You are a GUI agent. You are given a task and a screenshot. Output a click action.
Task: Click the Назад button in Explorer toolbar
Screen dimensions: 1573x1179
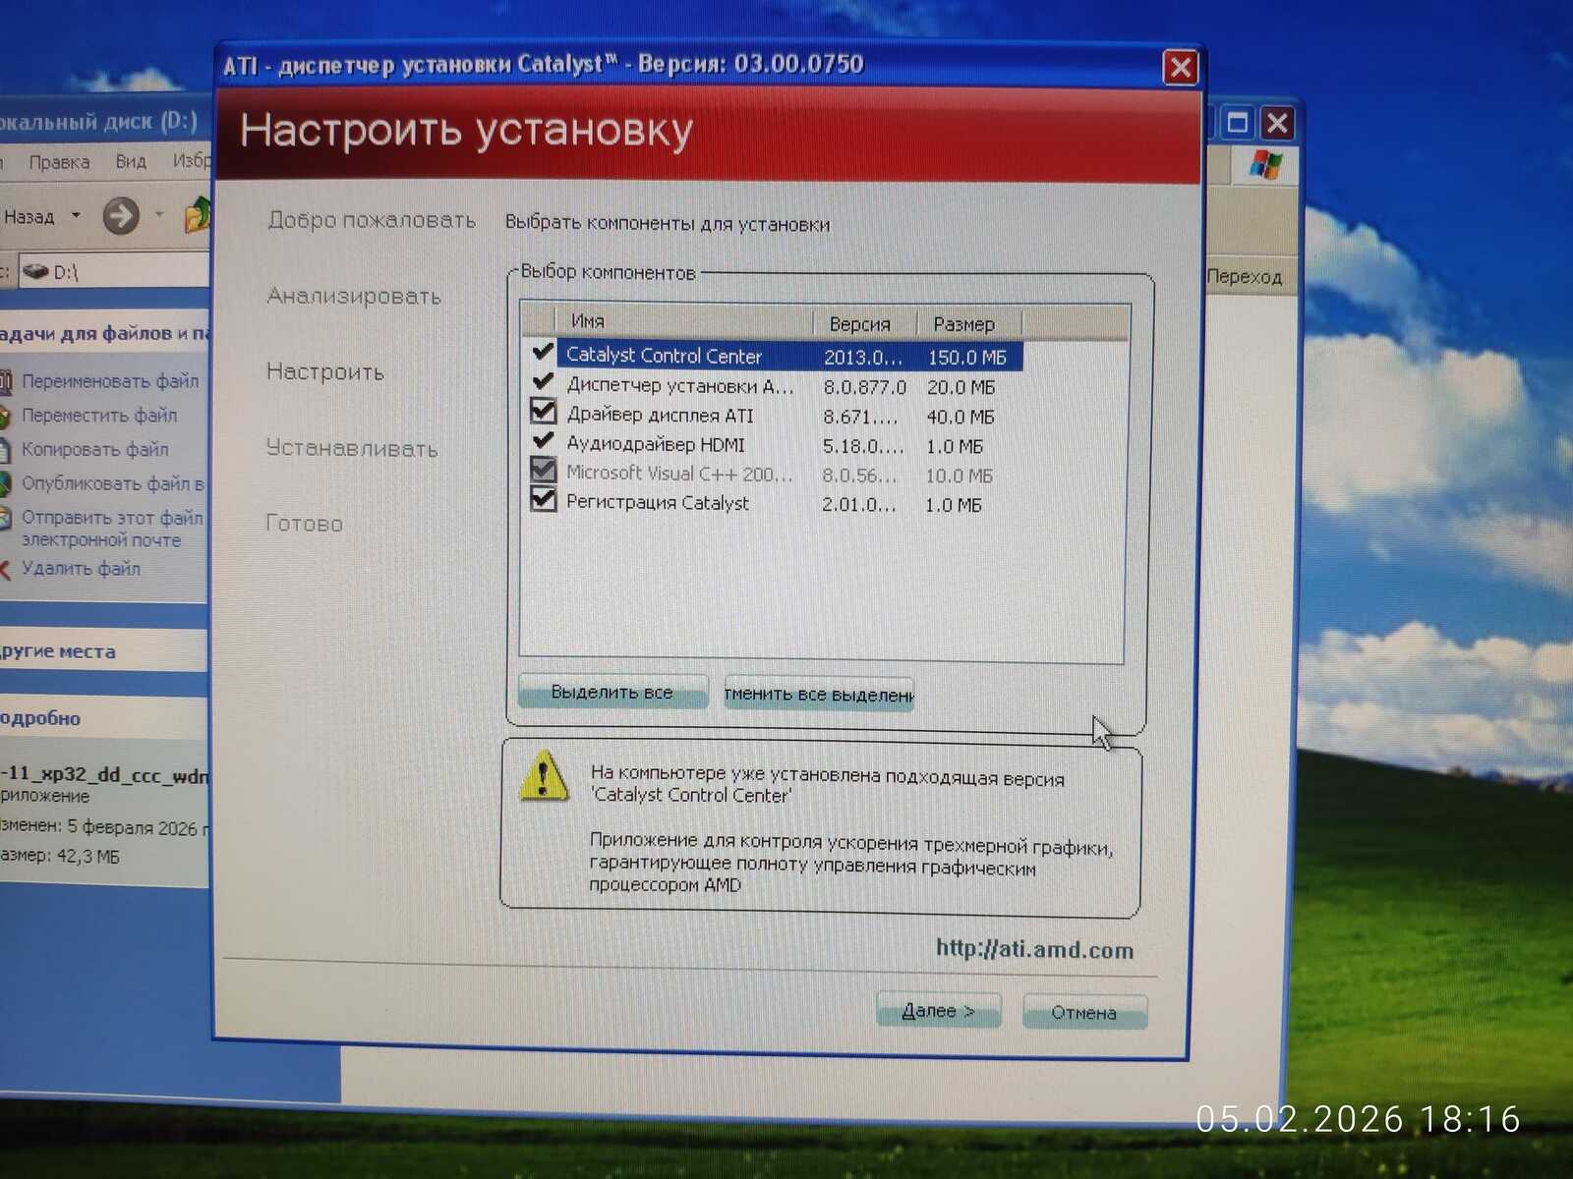tap(29, 216)
